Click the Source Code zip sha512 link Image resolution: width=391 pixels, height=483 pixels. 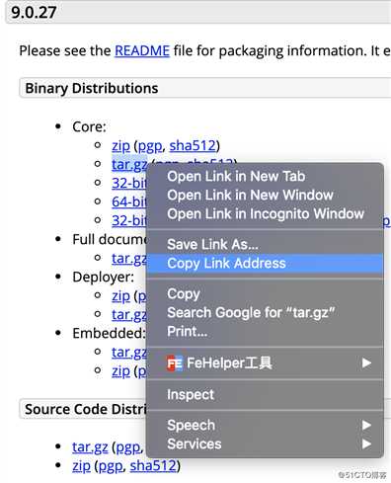pos(153,466)
